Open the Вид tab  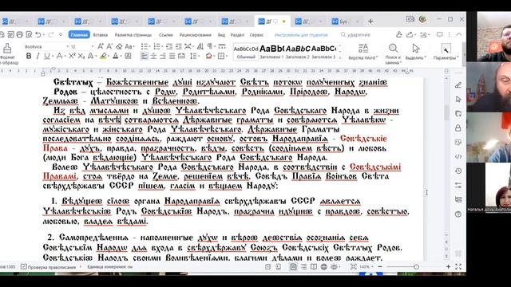point(221,34)
